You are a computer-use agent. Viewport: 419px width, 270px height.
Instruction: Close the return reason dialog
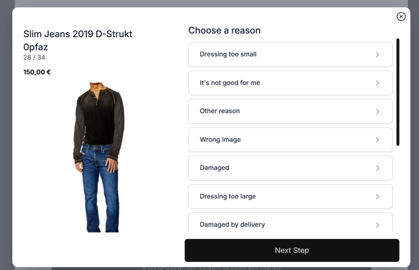pyautogui.click(x=401, y=16)
